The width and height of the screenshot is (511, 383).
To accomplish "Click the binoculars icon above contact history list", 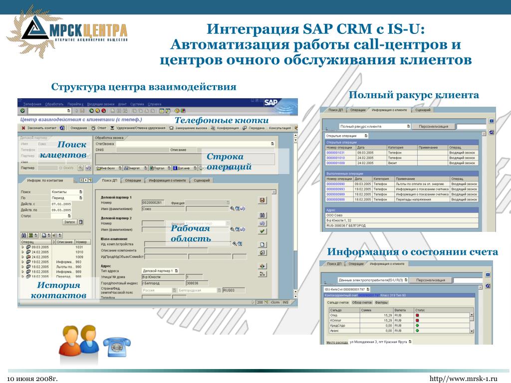I will click(x=24, y=235).
